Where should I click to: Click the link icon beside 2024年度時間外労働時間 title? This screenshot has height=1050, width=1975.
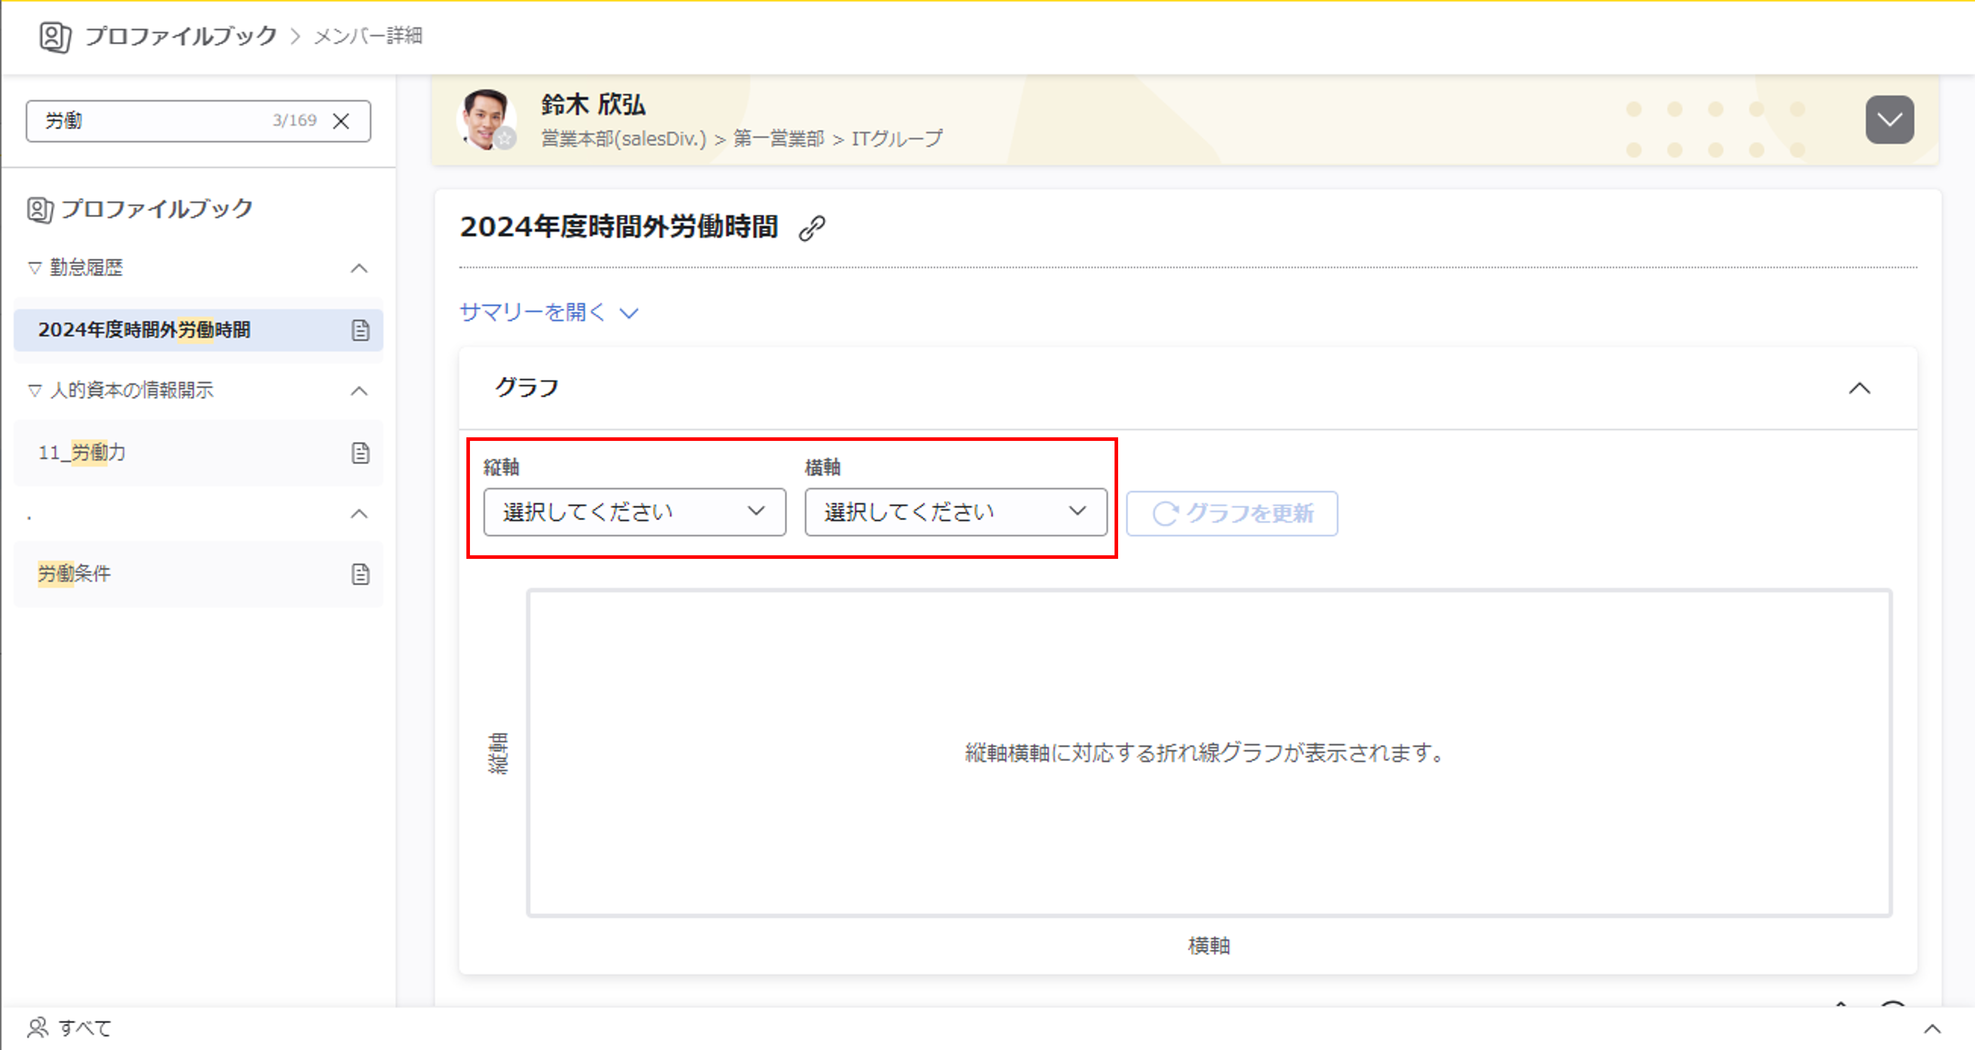[811, 228]
